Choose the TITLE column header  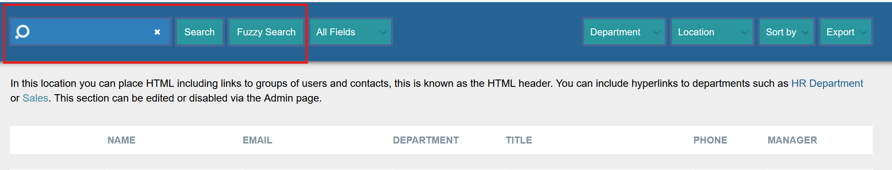pos(519,140)
